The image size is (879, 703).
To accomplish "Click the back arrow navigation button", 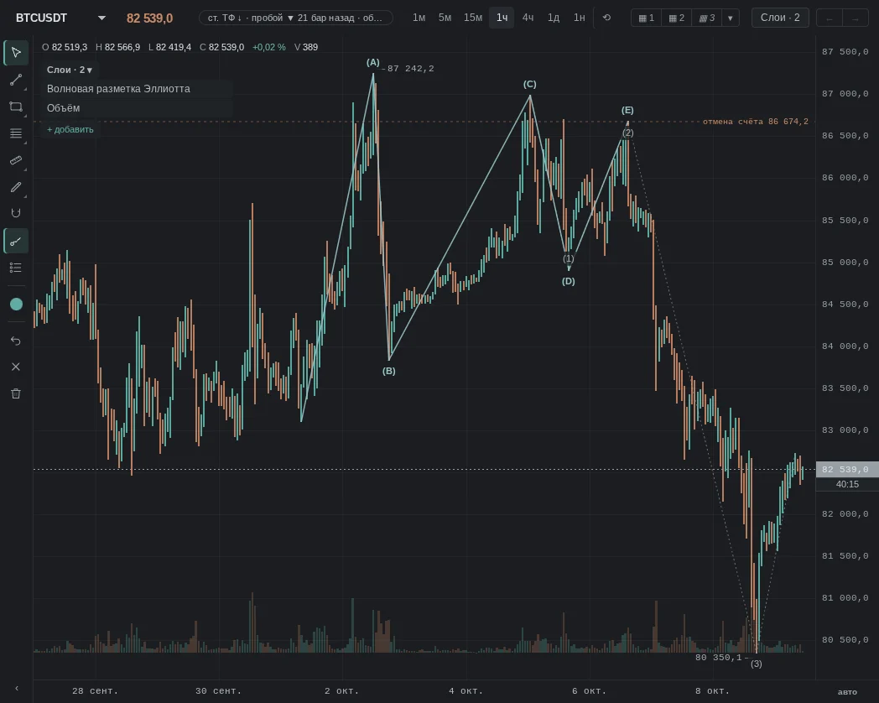I will pos(830,18).
